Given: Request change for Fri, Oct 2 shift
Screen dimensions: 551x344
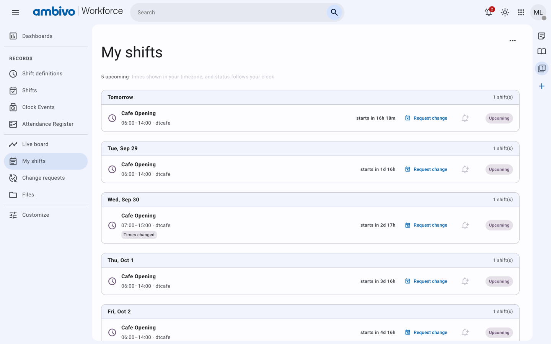Looking at the screenshot, I should tap(426, 333).
